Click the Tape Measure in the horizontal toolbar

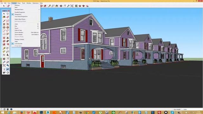click(x=49, y=6)
